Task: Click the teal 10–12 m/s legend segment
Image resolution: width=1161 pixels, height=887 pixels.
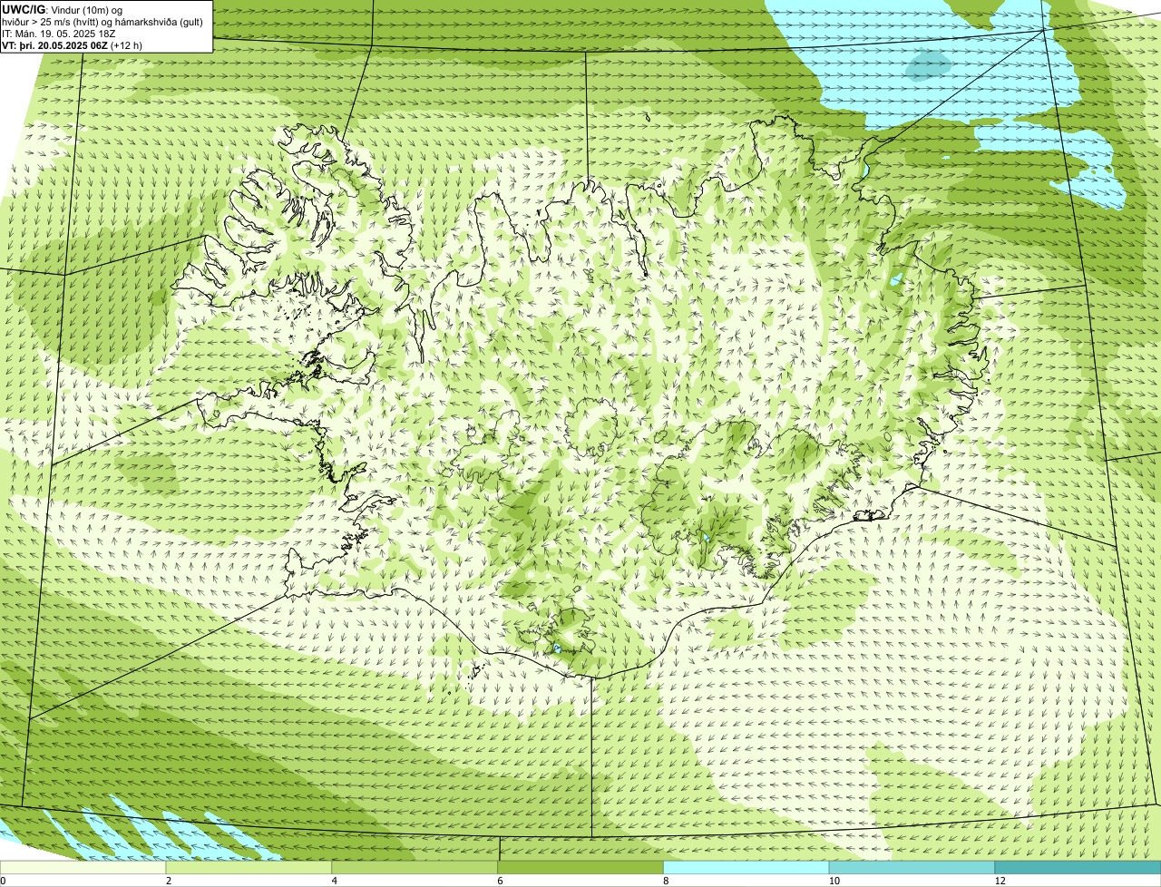Action: pyautogui.click(x=912, y=868)
